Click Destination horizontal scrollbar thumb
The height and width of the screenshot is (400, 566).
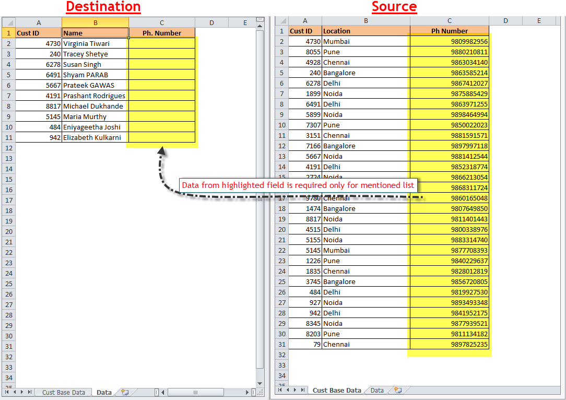tap(195, 392)
